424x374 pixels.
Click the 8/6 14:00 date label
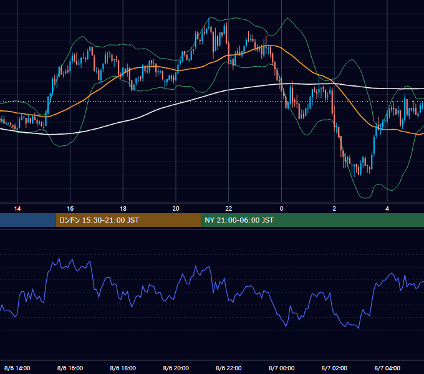[x=17, y=368]
